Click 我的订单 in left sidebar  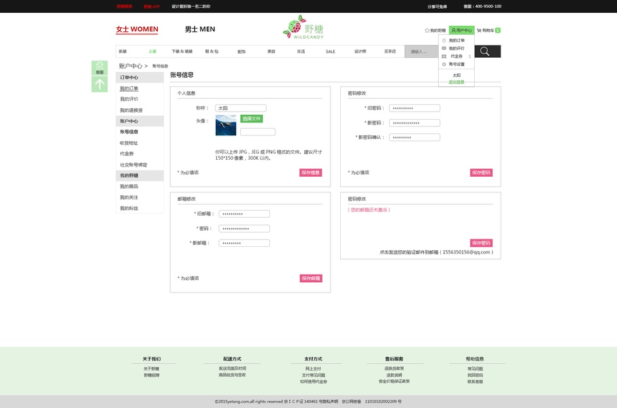pyautogui.click(x=129, y=88)
